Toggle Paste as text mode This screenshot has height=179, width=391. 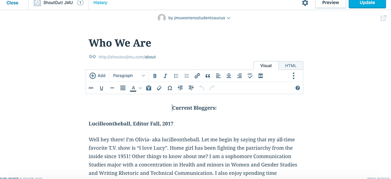pyautogui.click(x=149, y=88)
